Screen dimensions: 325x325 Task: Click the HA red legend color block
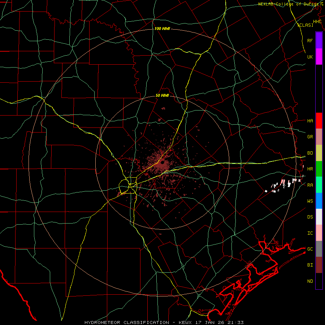pos(319,121)
